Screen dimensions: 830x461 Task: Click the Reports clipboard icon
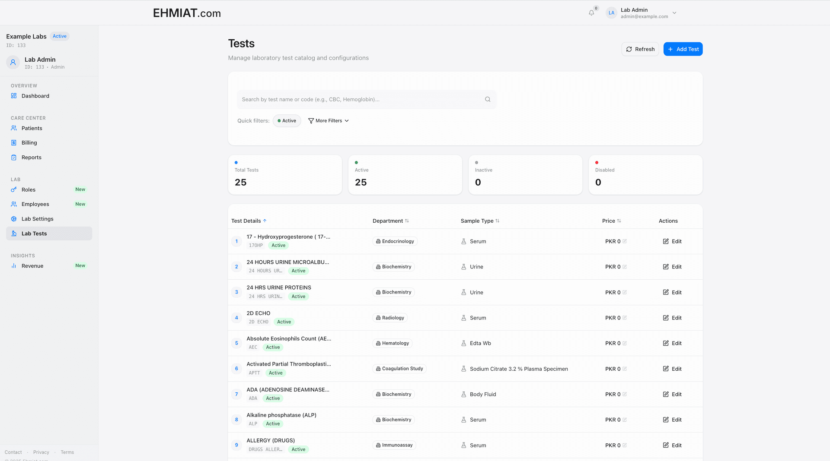pyautogui.click(x=14, y=158)
